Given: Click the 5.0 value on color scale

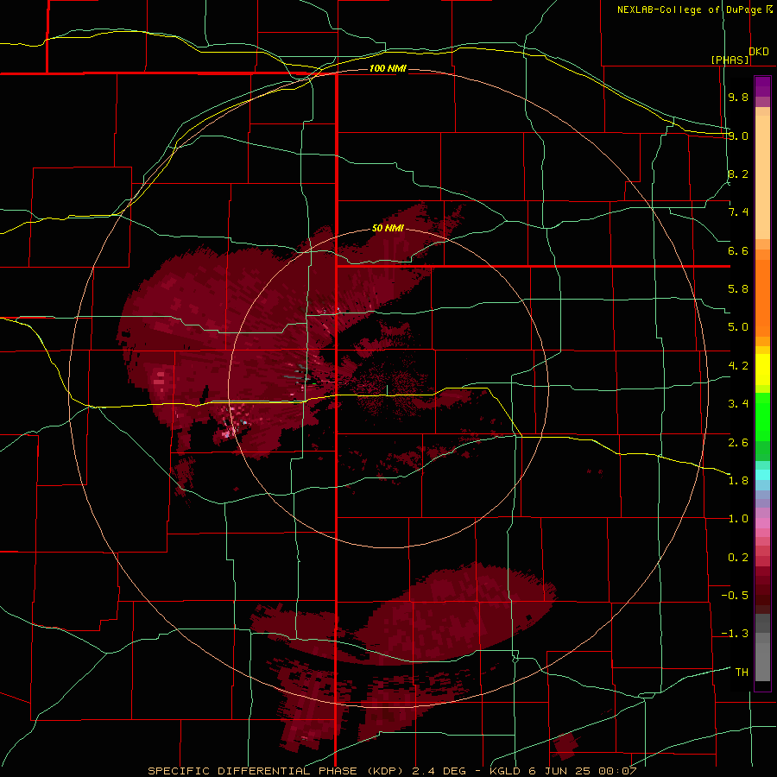Looking at the screenshot, I should click(738, 327).
